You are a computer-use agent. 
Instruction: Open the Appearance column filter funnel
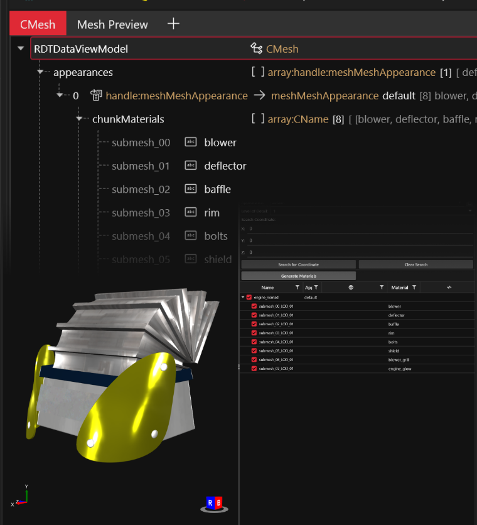click(316, 287)
